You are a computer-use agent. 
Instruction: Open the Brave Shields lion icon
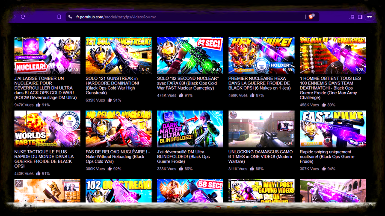click(311, 17)
